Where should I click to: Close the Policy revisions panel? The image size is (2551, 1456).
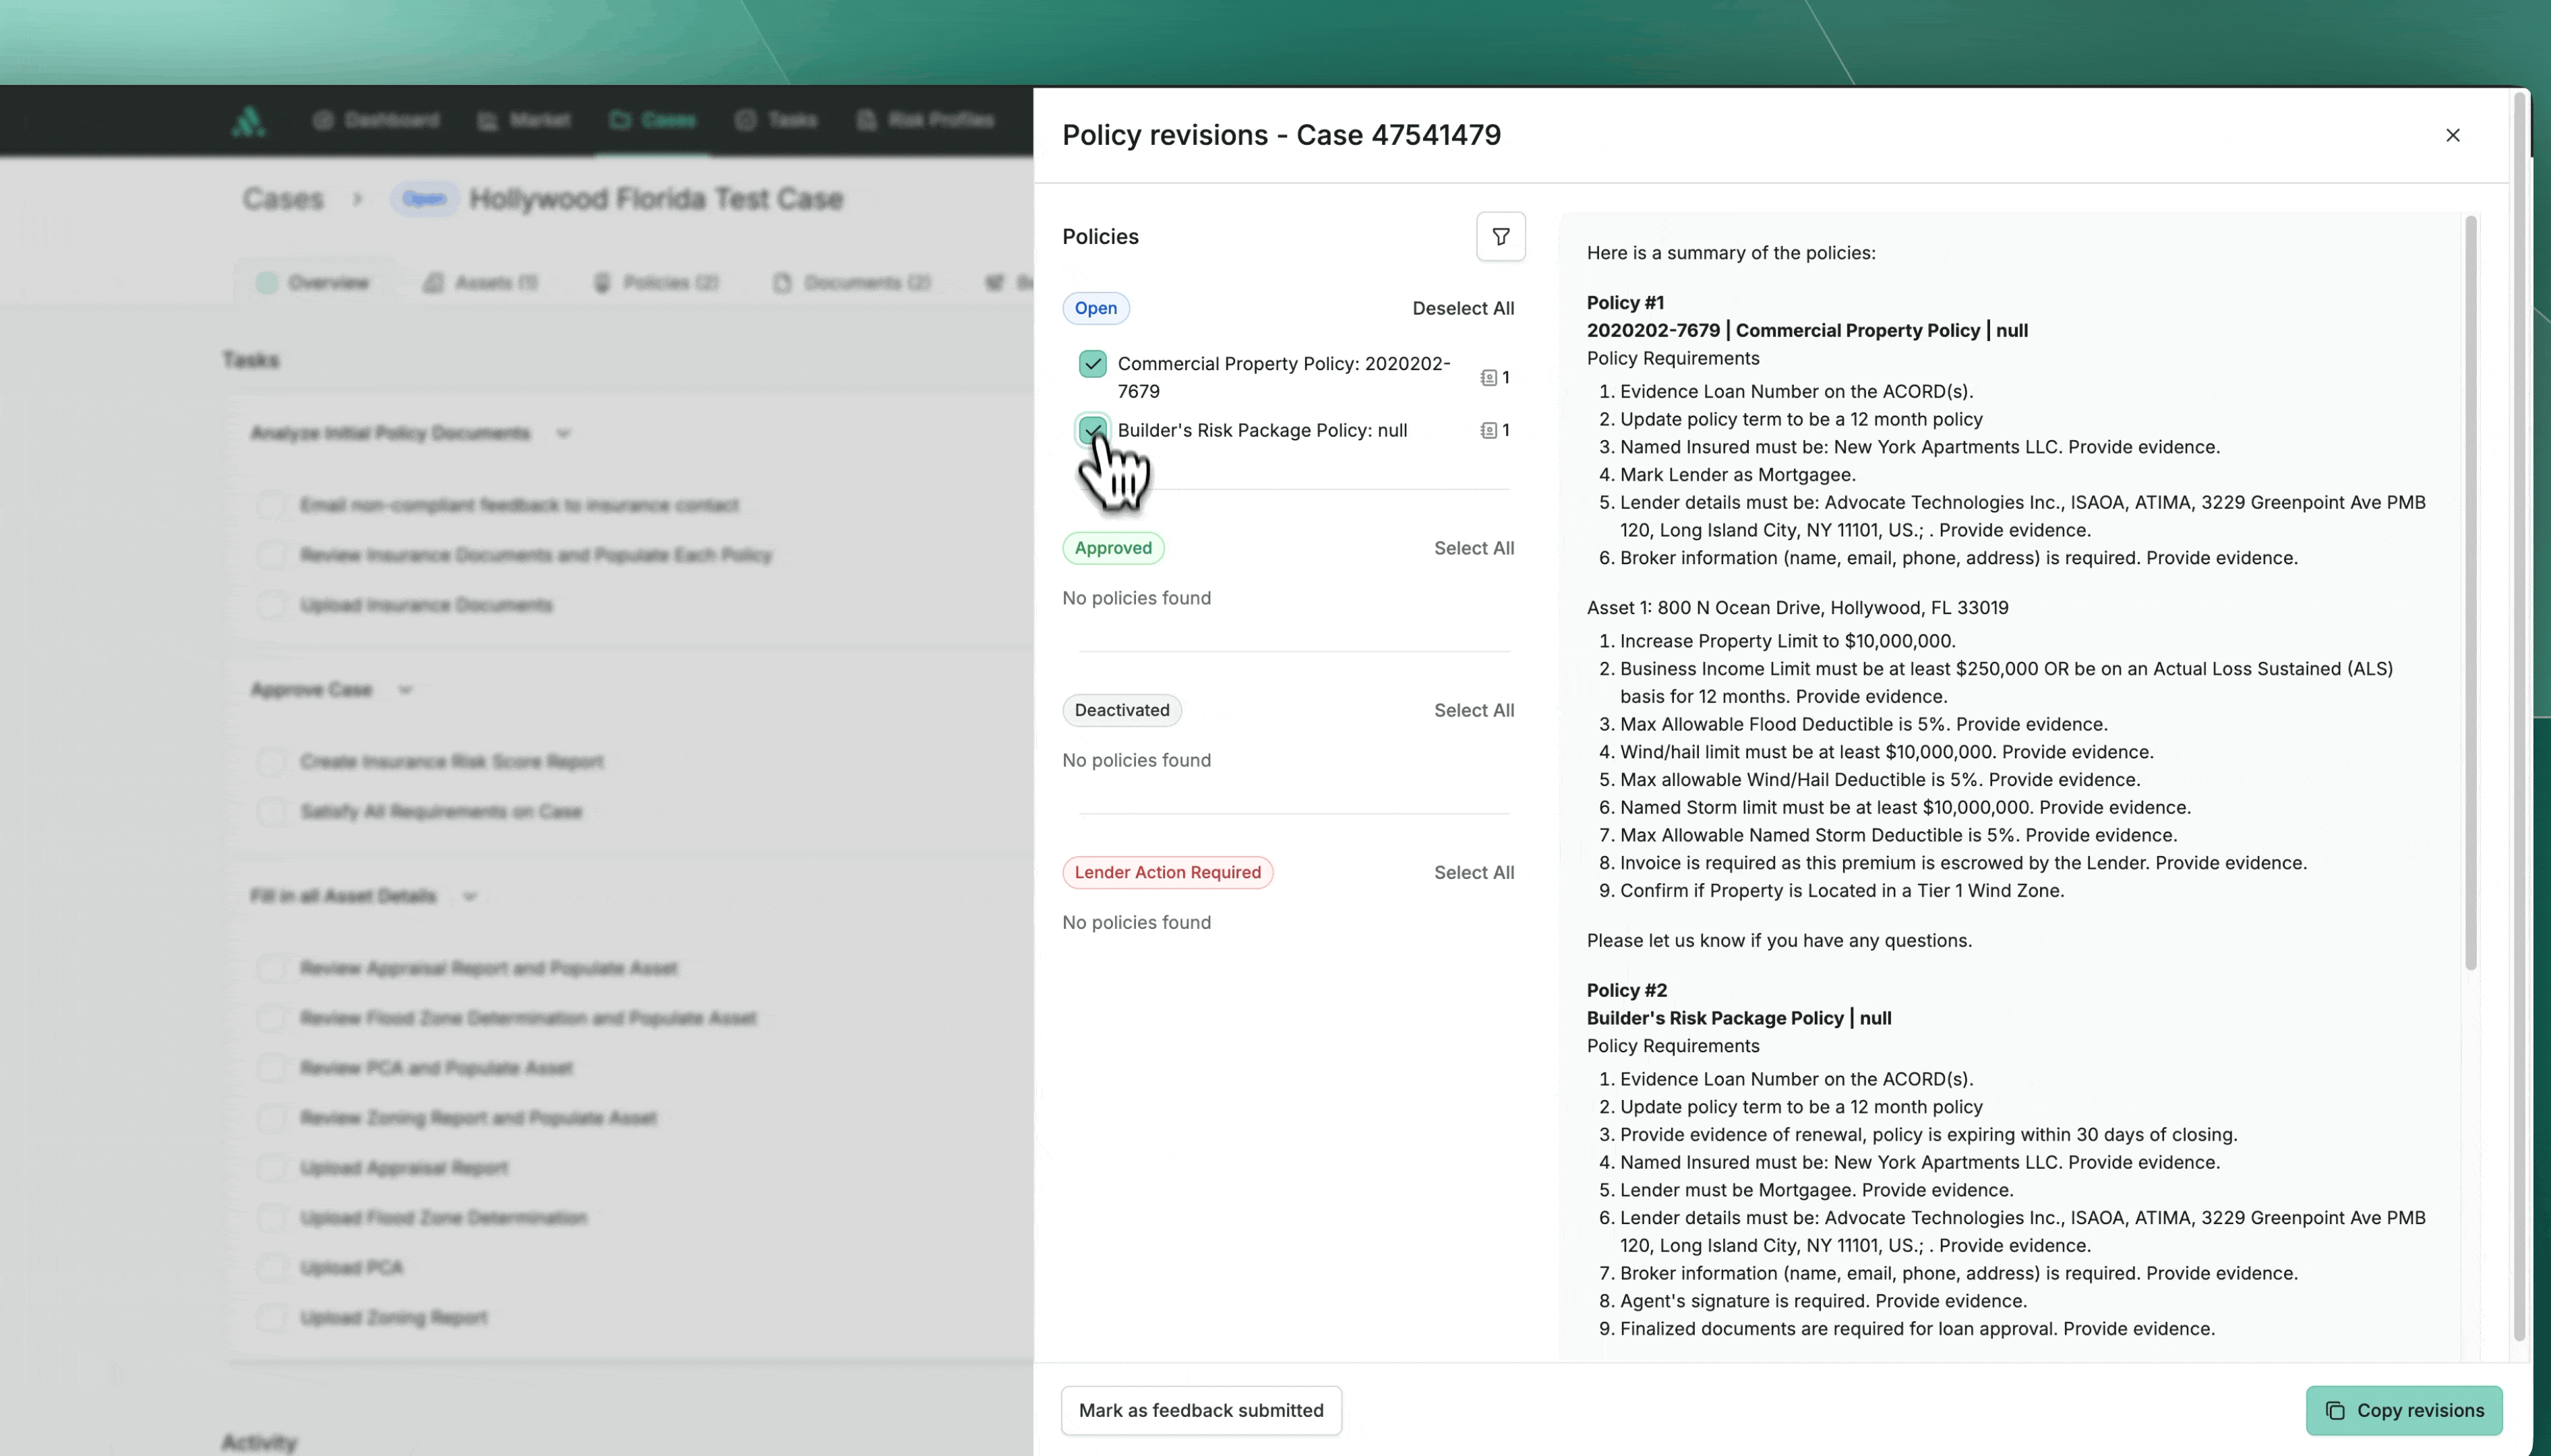[x=2452, y=135]
